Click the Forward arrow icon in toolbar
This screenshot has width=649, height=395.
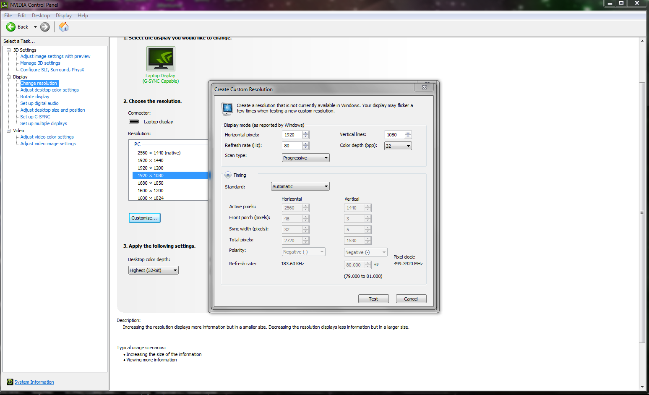click(45, 27)
